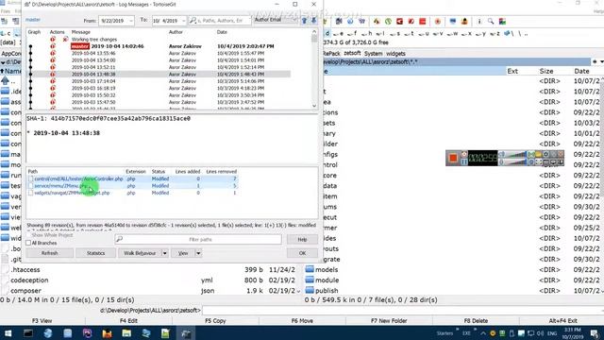The image size is (604, 340).
Task: Open the RePack tab in file manager
Action: (x=331, y=54)
